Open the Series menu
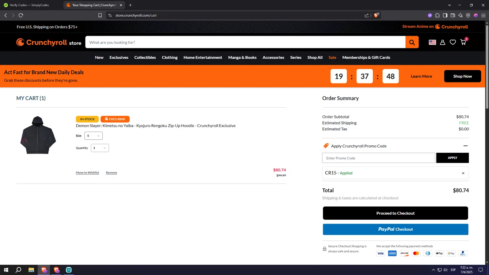Screen dimensions: 489x275 (x=296, y=57)
